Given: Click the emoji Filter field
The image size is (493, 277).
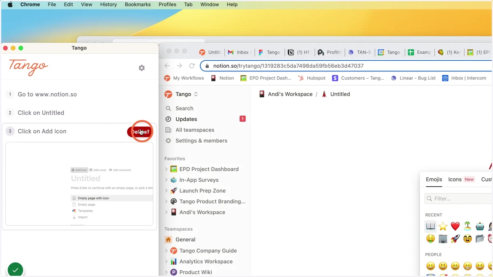Looking at the screenshot, I should (458, 199).
